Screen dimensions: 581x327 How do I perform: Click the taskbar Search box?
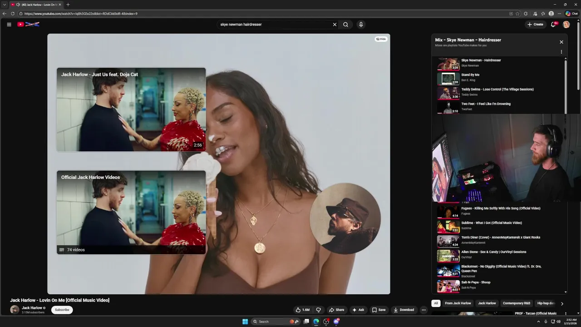point(276,322)
